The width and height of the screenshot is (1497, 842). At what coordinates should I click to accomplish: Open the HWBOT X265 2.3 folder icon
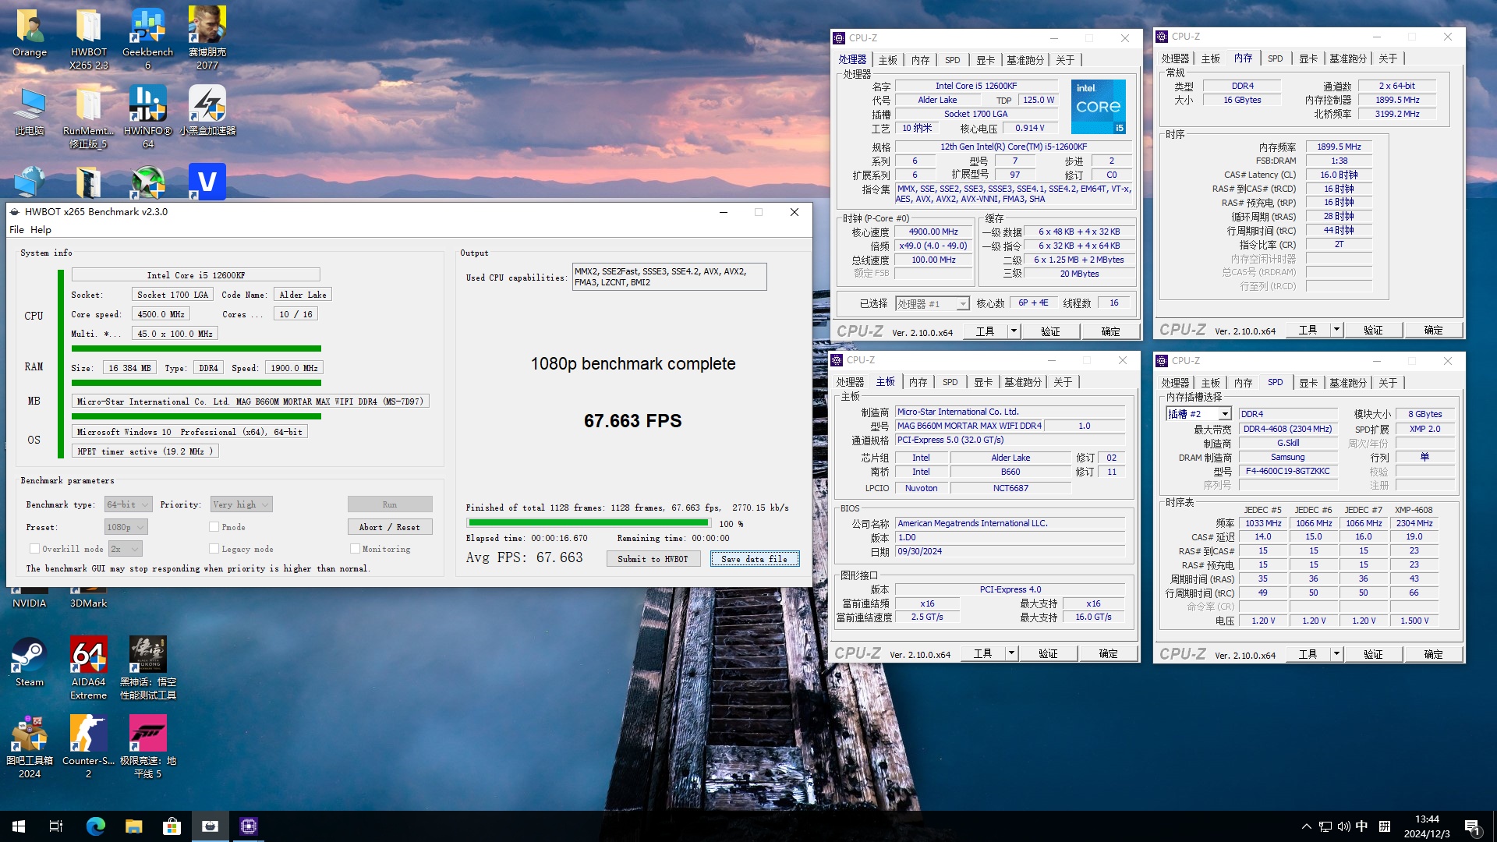pos(89,37)
